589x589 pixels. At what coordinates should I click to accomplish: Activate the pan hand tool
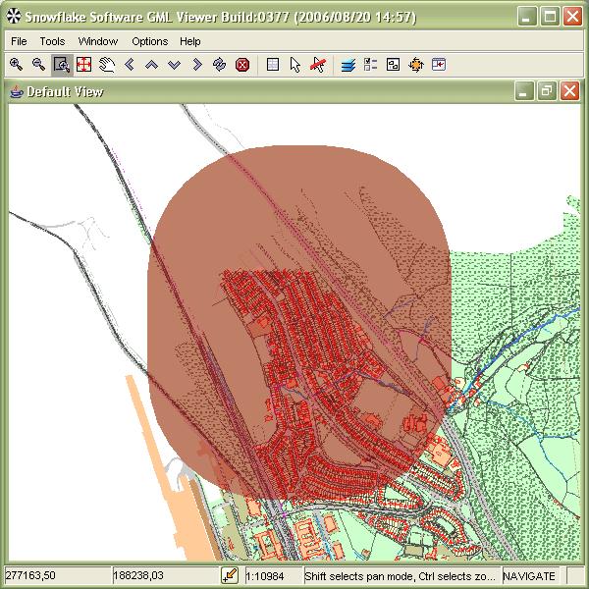(106, 65)
